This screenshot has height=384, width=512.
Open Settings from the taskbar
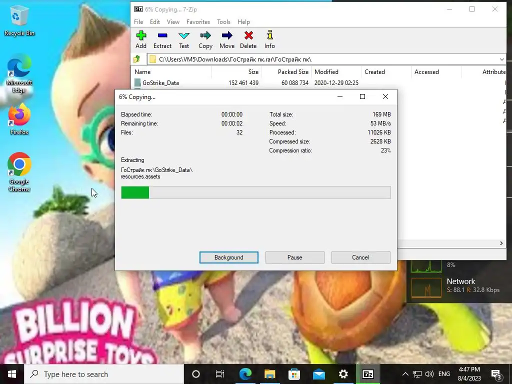click(x=343, y=374)
